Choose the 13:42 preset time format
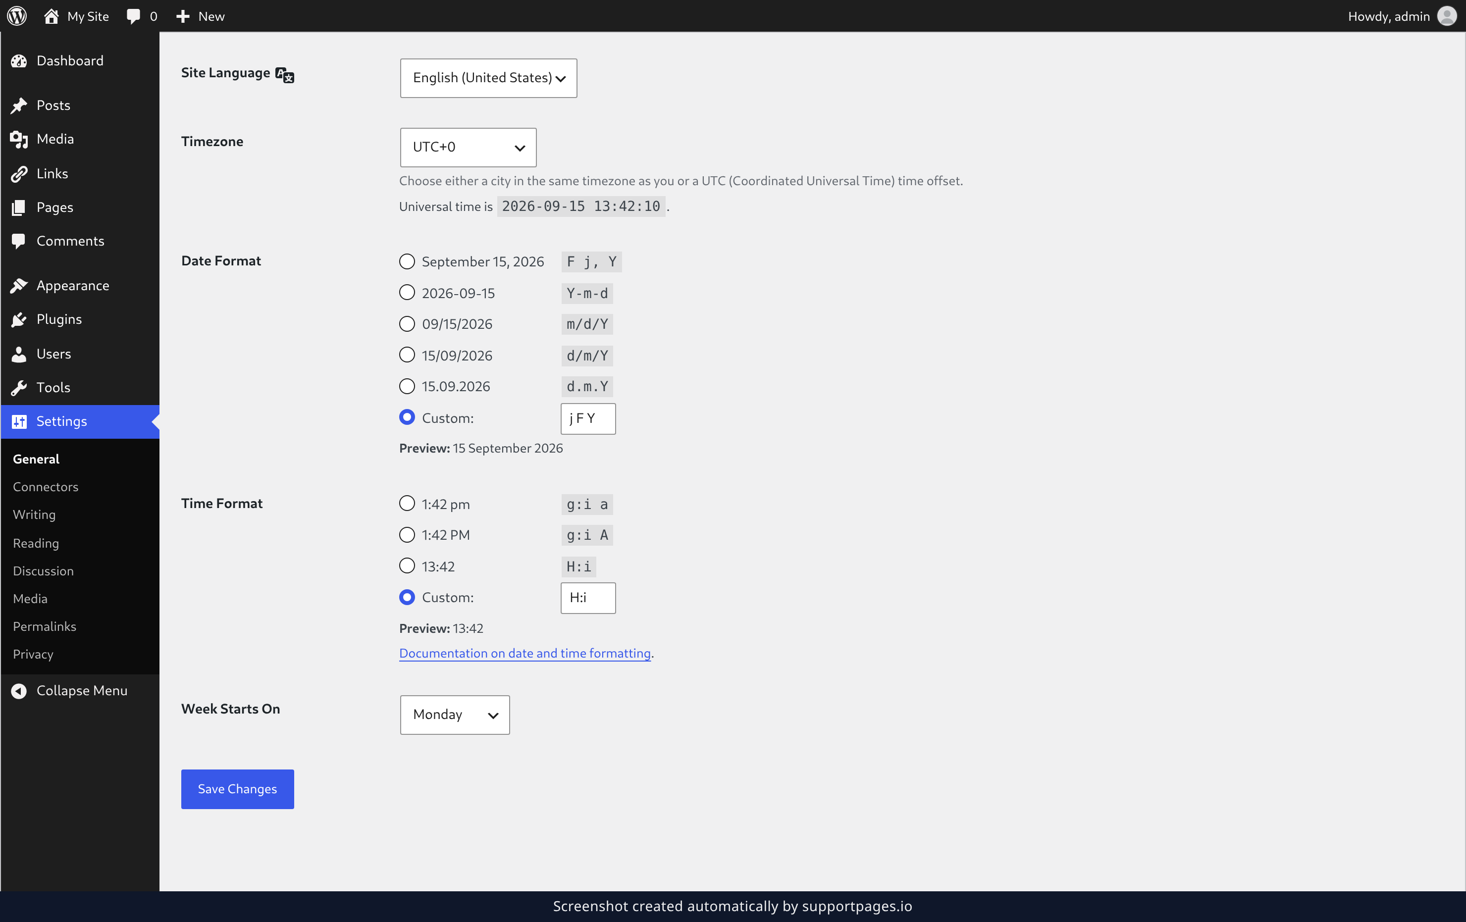This screenshot has width=1466, height=922. tap(407, 566)
